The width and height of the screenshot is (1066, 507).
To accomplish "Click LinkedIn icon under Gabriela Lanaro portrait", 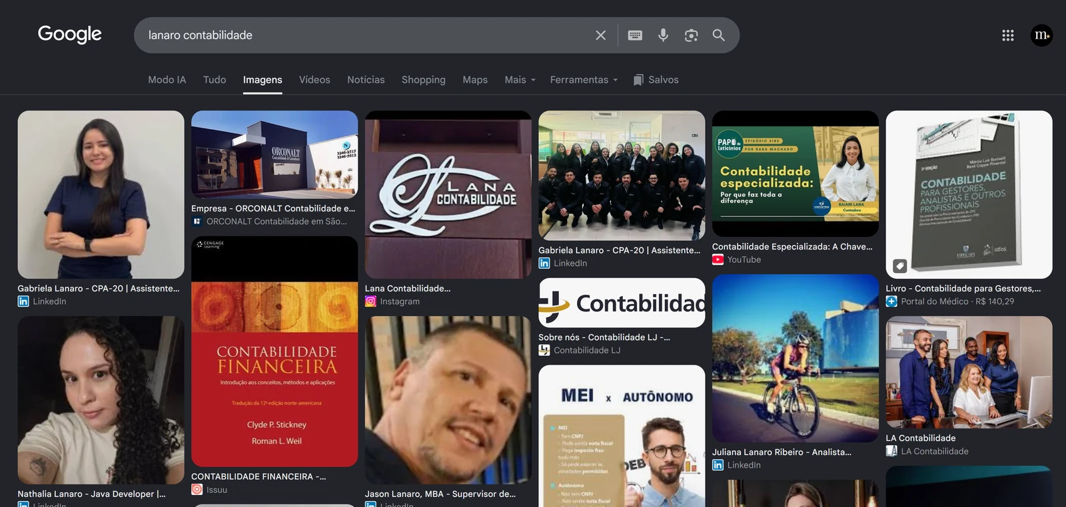I will (23, 301).
